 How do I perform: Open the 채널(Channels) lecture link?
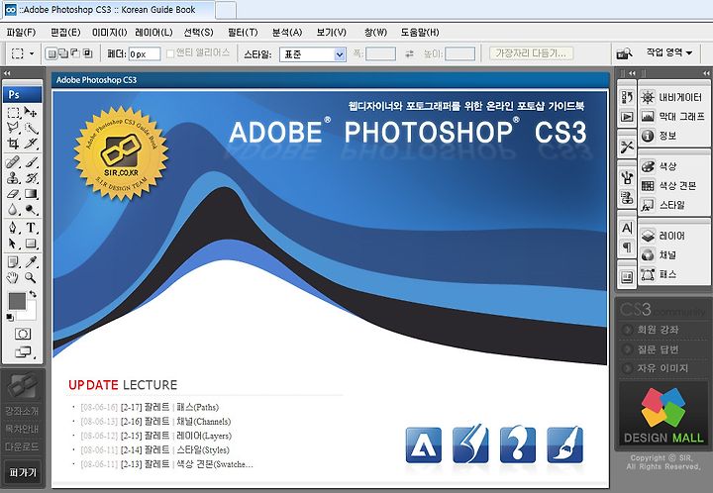pos(204,421)
